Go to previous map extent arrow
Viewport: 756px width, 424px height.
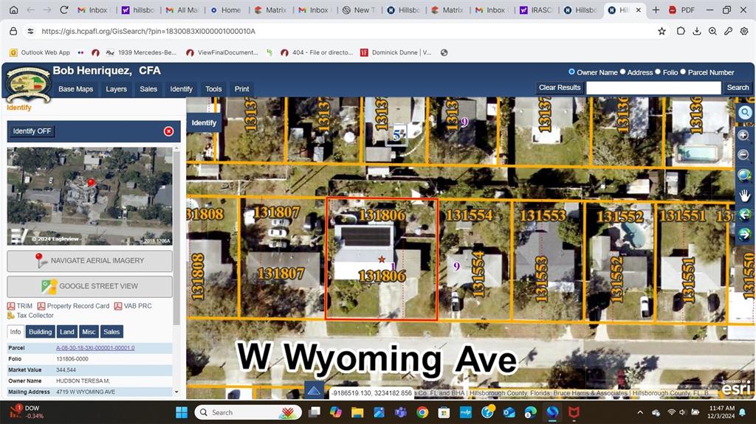tap(745, 215)
